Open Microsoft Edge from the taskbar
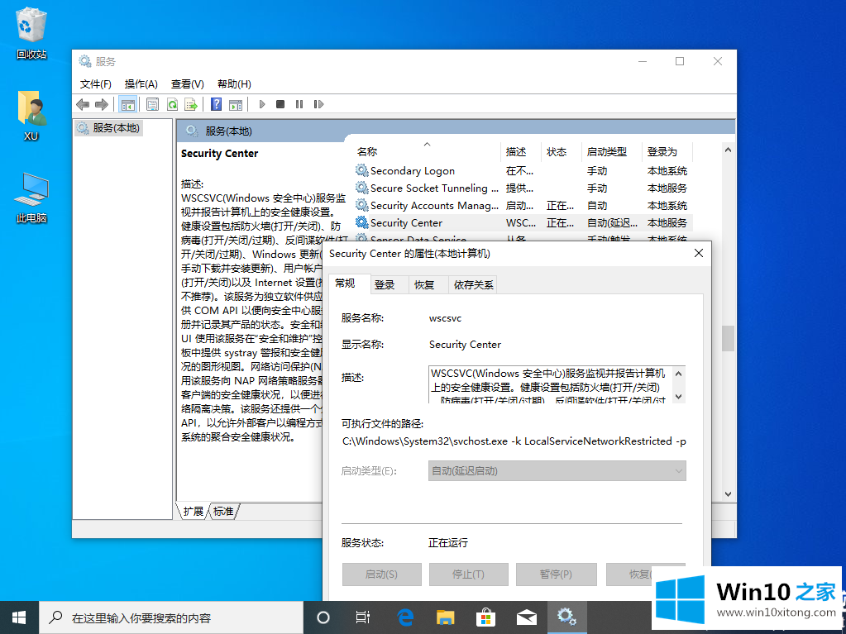The image size is (846, 634). tap(405, 617)
